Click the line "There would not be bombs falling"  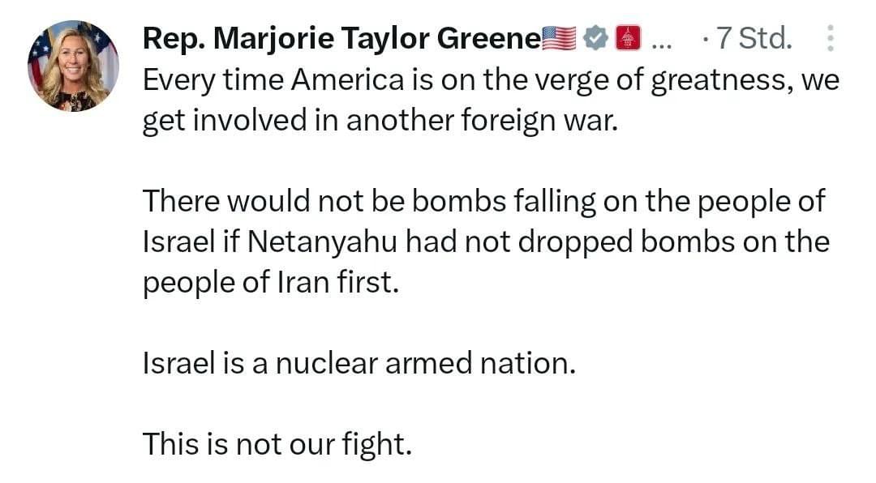click(483, 202)
